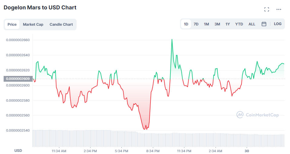Select the 1D time range
Image resolution: width=290 pixels, height=154 pixels.
tap(186, 24)
